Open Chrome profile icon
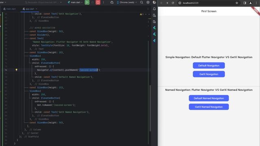Viewport: 260px width, 146px height. [251, 3]
